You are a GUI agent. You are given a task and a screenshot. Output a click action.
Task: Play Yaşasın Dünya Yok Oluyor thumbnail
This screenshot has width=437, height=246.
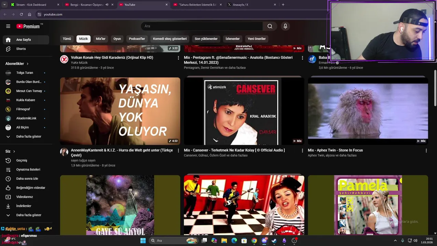(120, 111)
